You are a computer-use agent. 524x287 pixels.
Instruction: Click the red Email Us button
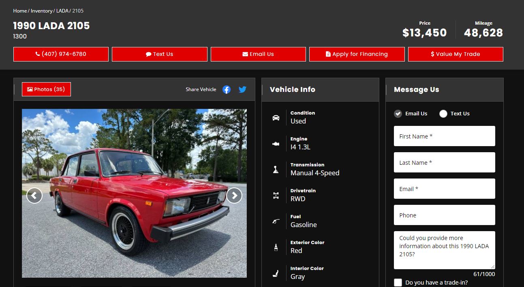tap(258, 54)
